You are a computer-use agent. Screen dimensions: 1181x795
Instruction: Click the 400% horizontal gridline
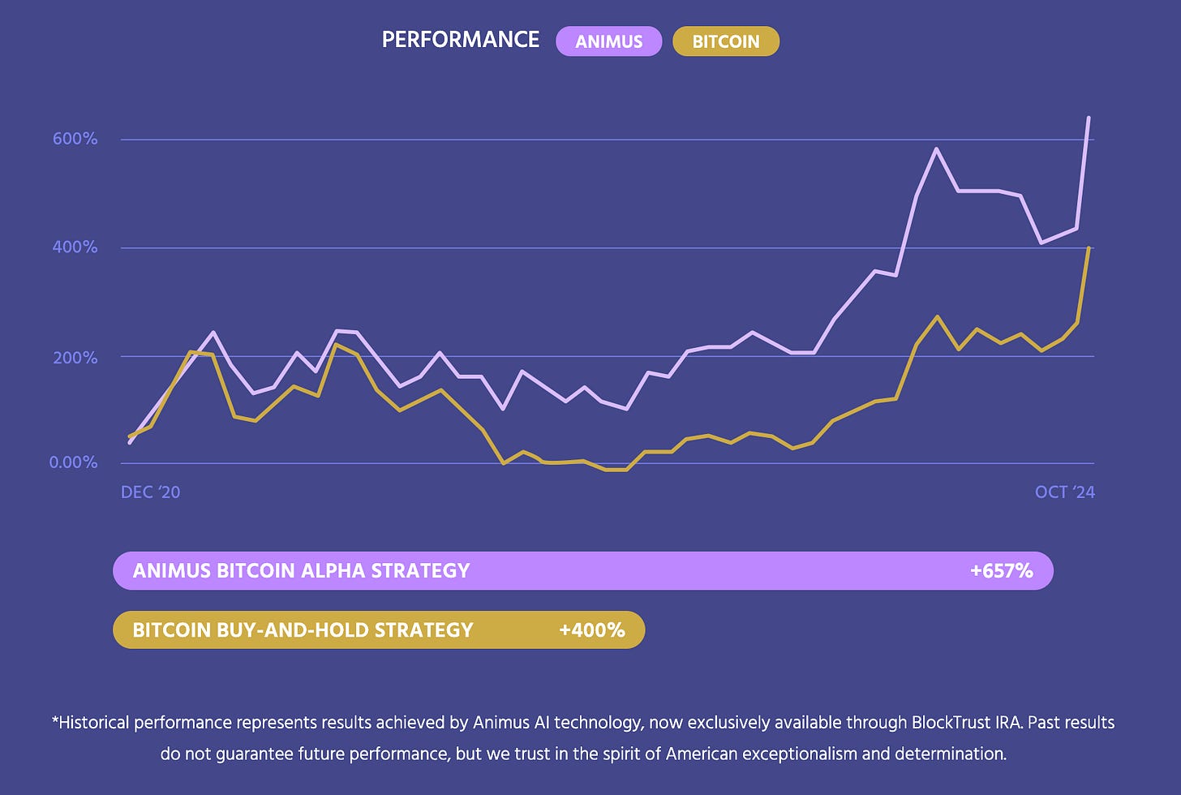point(608,247)
